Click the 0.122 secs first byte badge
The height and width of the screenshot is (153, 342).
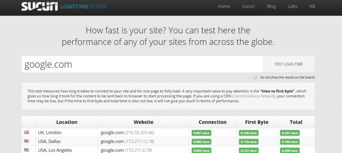click(248, 150)
